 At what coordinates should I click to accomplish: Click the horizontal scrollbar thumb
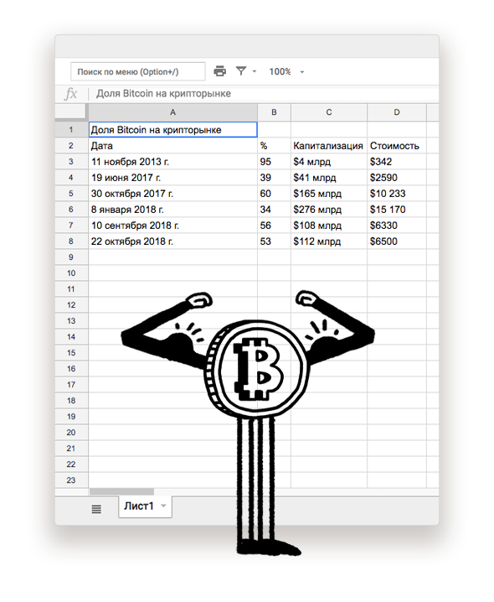[x=121, y=492]
